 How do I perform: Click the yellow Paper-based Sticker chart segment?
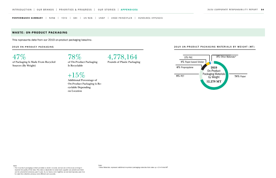[208, 63]
